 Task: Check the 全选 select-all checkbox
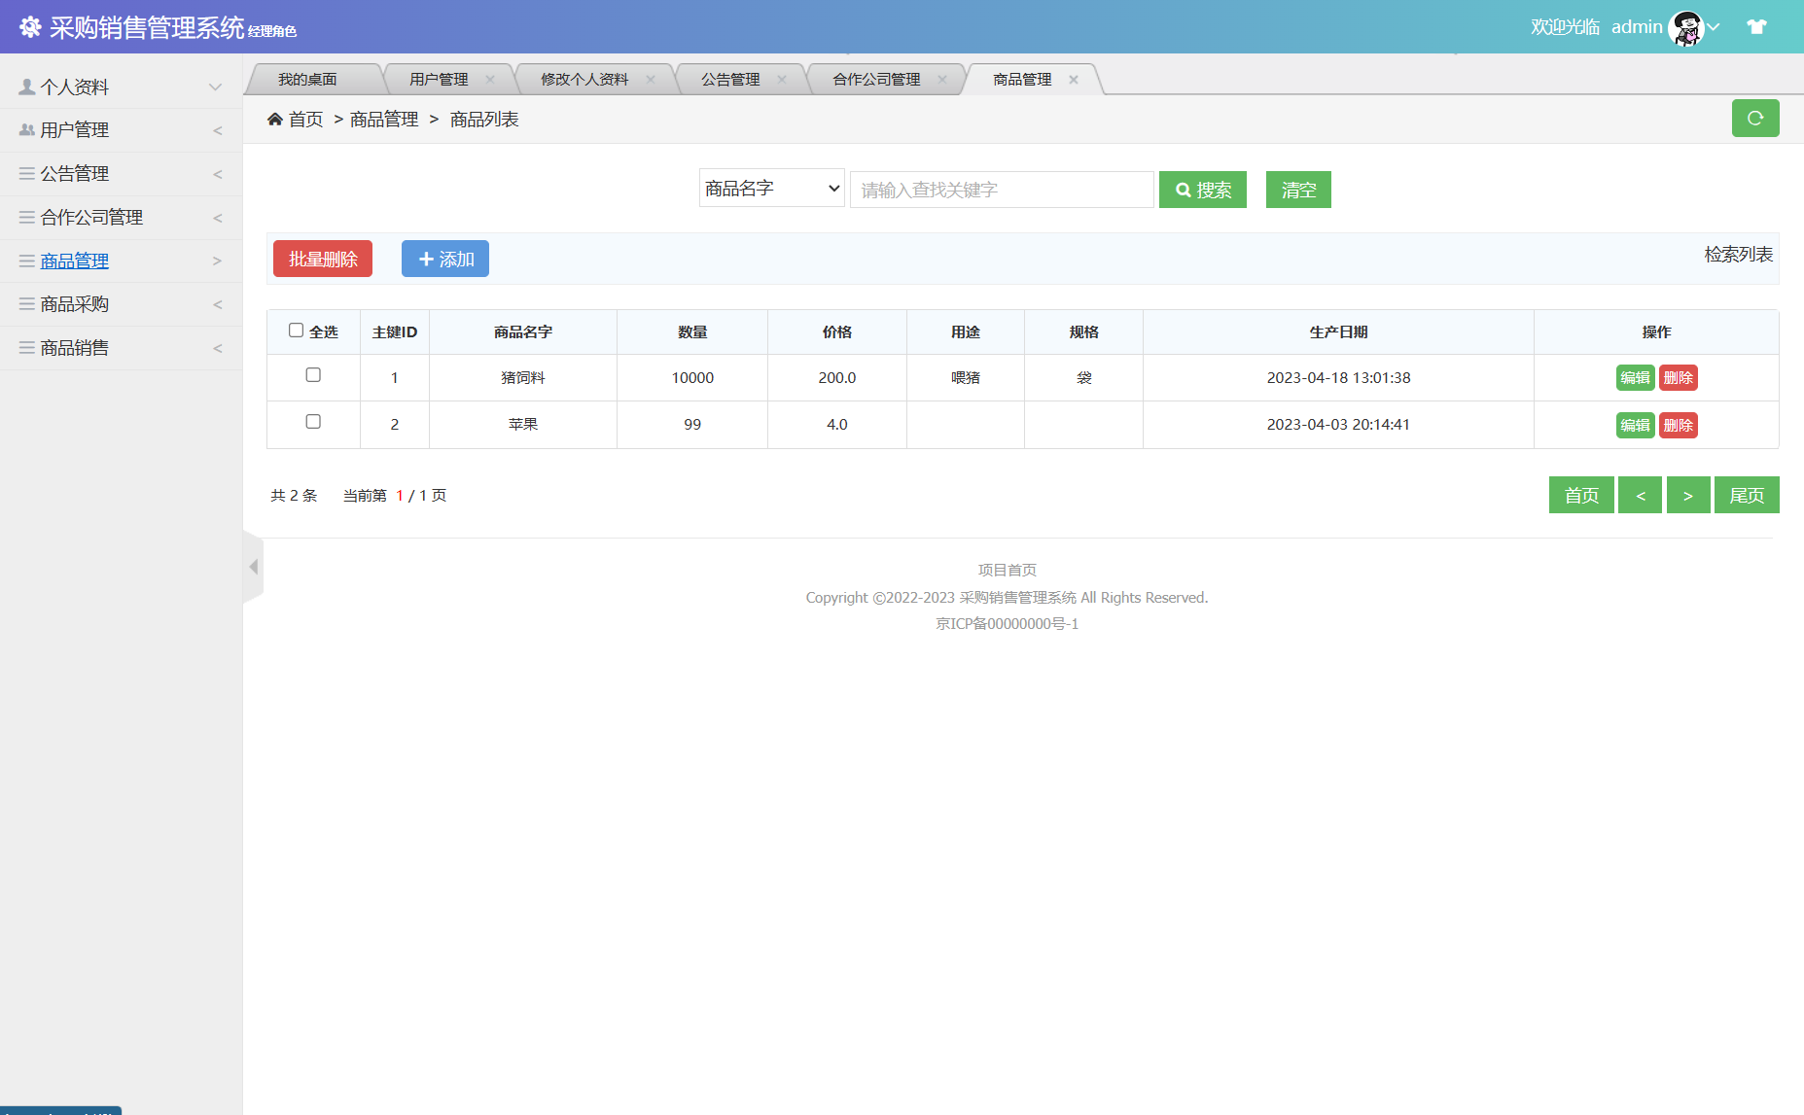296,331
